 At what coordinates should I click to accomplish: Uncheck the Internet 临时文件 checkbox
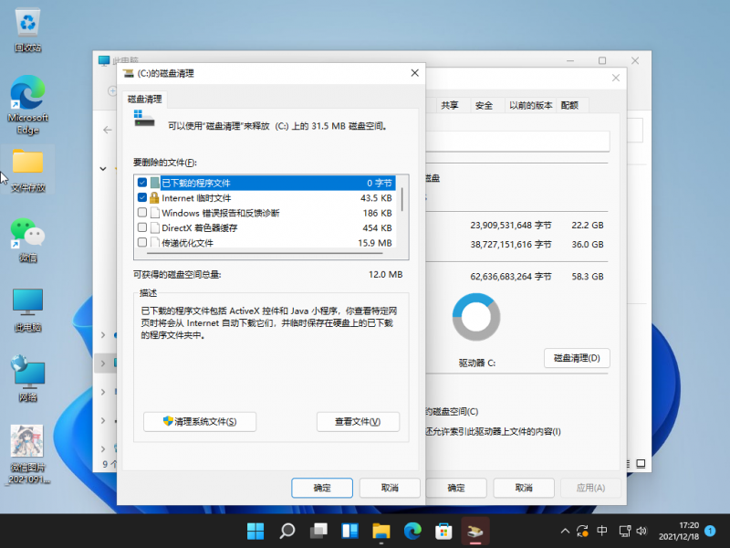(x=142, y=197)
